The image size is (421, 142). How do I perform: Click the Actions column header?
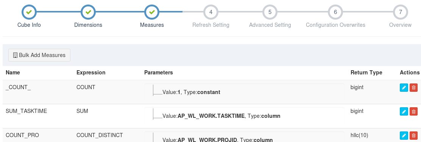(410, 73)
